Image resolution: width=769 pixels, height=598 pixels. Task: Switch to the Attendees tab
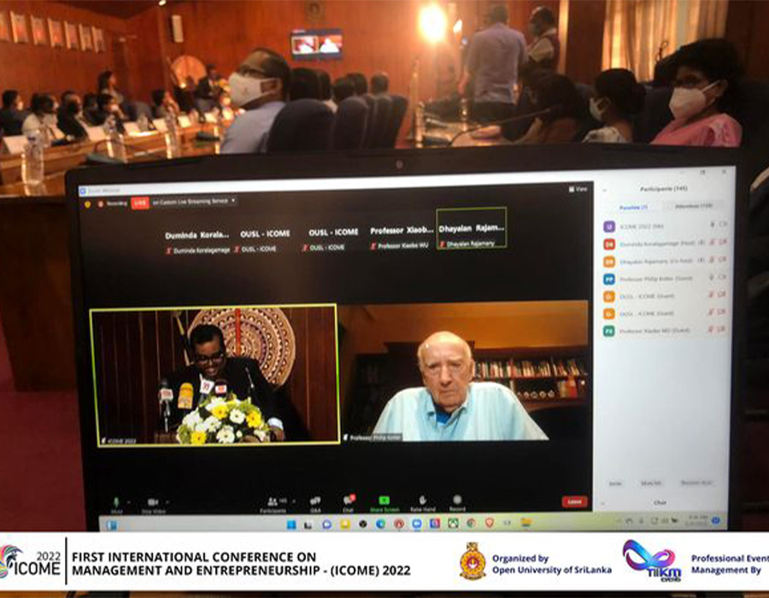coord(694,207)
